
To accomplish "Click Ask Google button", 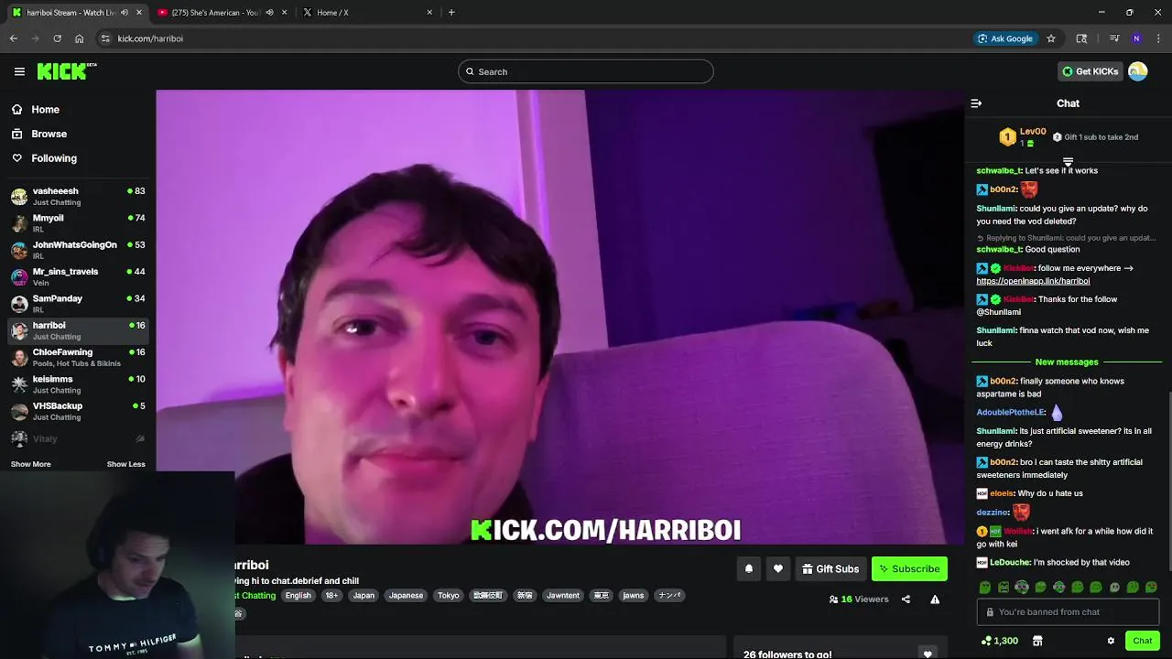I will click(x=1005, y=38).
